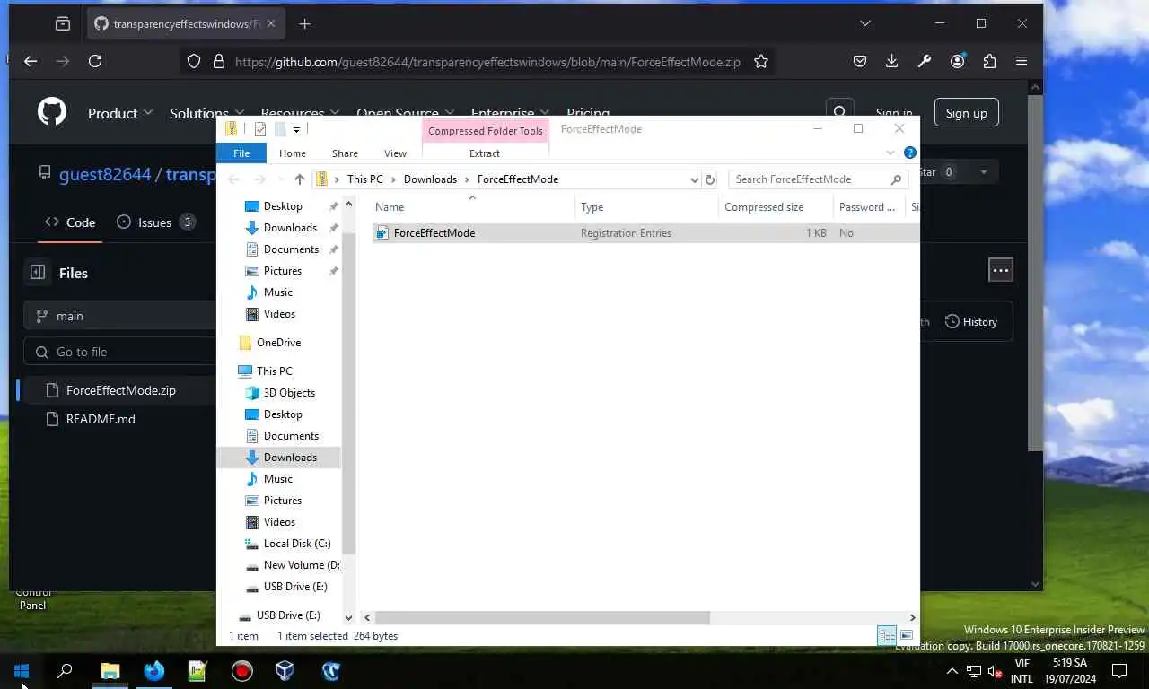Screen dimensions: 1149x689
Task: Click the Properties quick access toolbar icon
Action: click(x=260, y=129)
